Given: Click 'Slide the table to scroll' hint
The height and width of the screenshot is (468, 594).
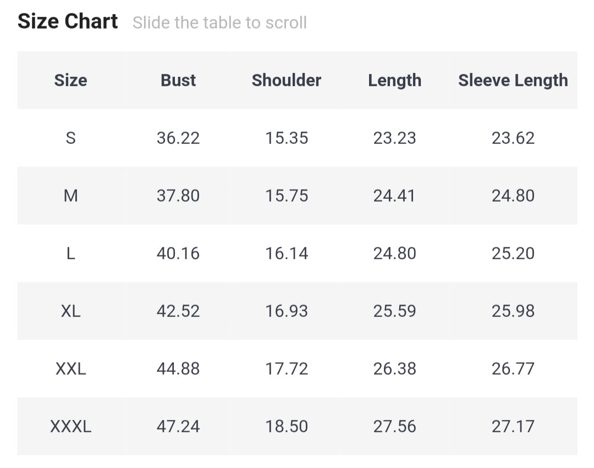Looking at the screenshot, I should [x=219, y=23].
